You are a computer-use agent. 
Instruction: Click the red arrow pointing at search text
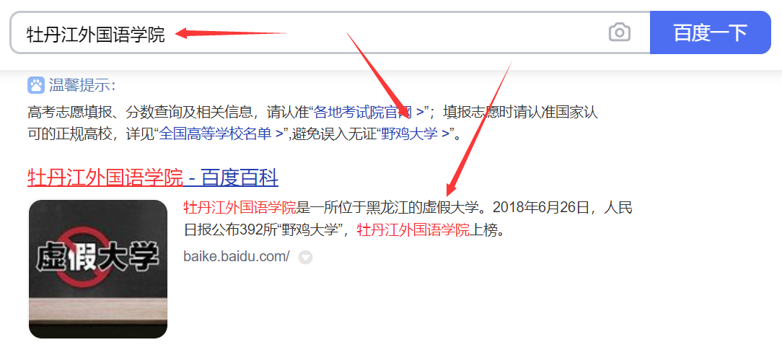tap(231, 34)
